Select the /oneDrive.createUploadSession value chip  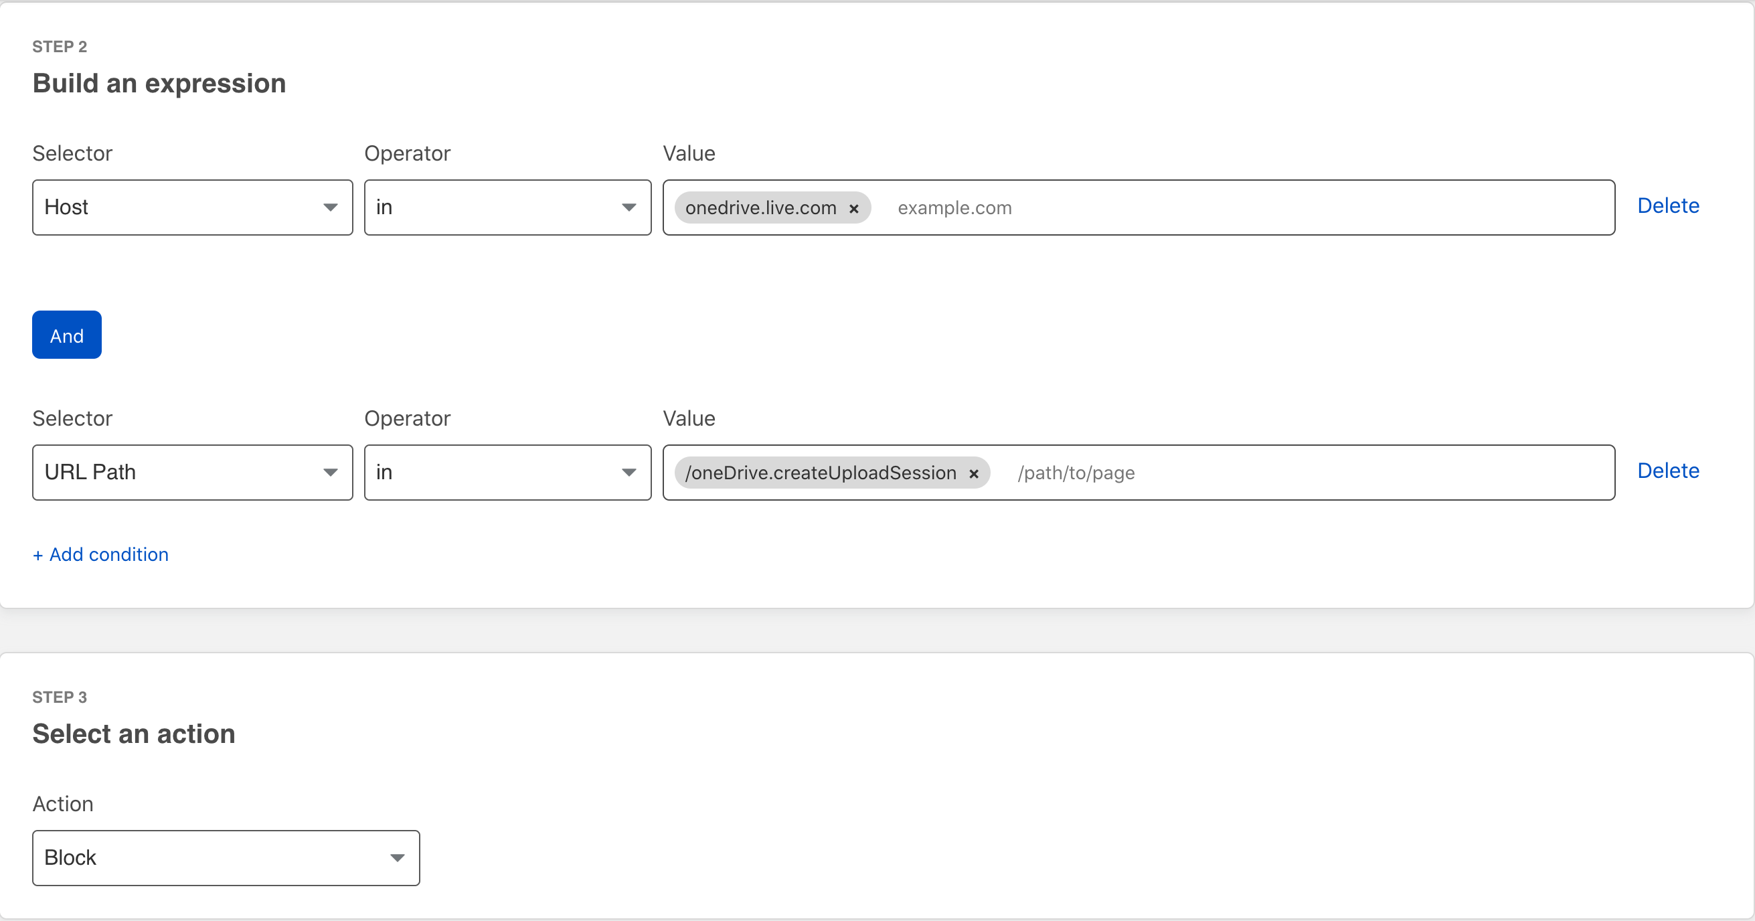coord(821,473)
